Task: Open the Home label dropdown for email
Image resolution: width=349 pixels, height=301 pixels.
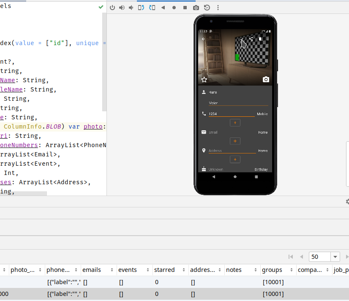Action: click(262, 132)
